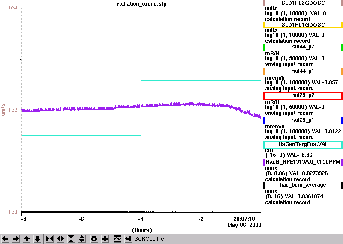Click the VAL=0.057 reading for rad44_p1
This screenshot has width=343, height=244.
coord(325,83)
